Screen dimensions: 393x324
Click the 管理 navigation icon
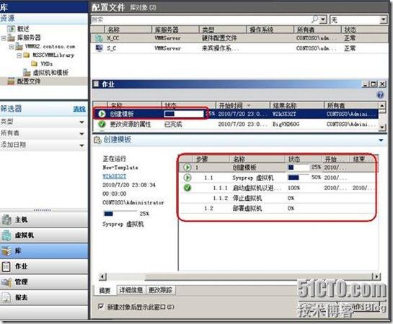(6, 282)
